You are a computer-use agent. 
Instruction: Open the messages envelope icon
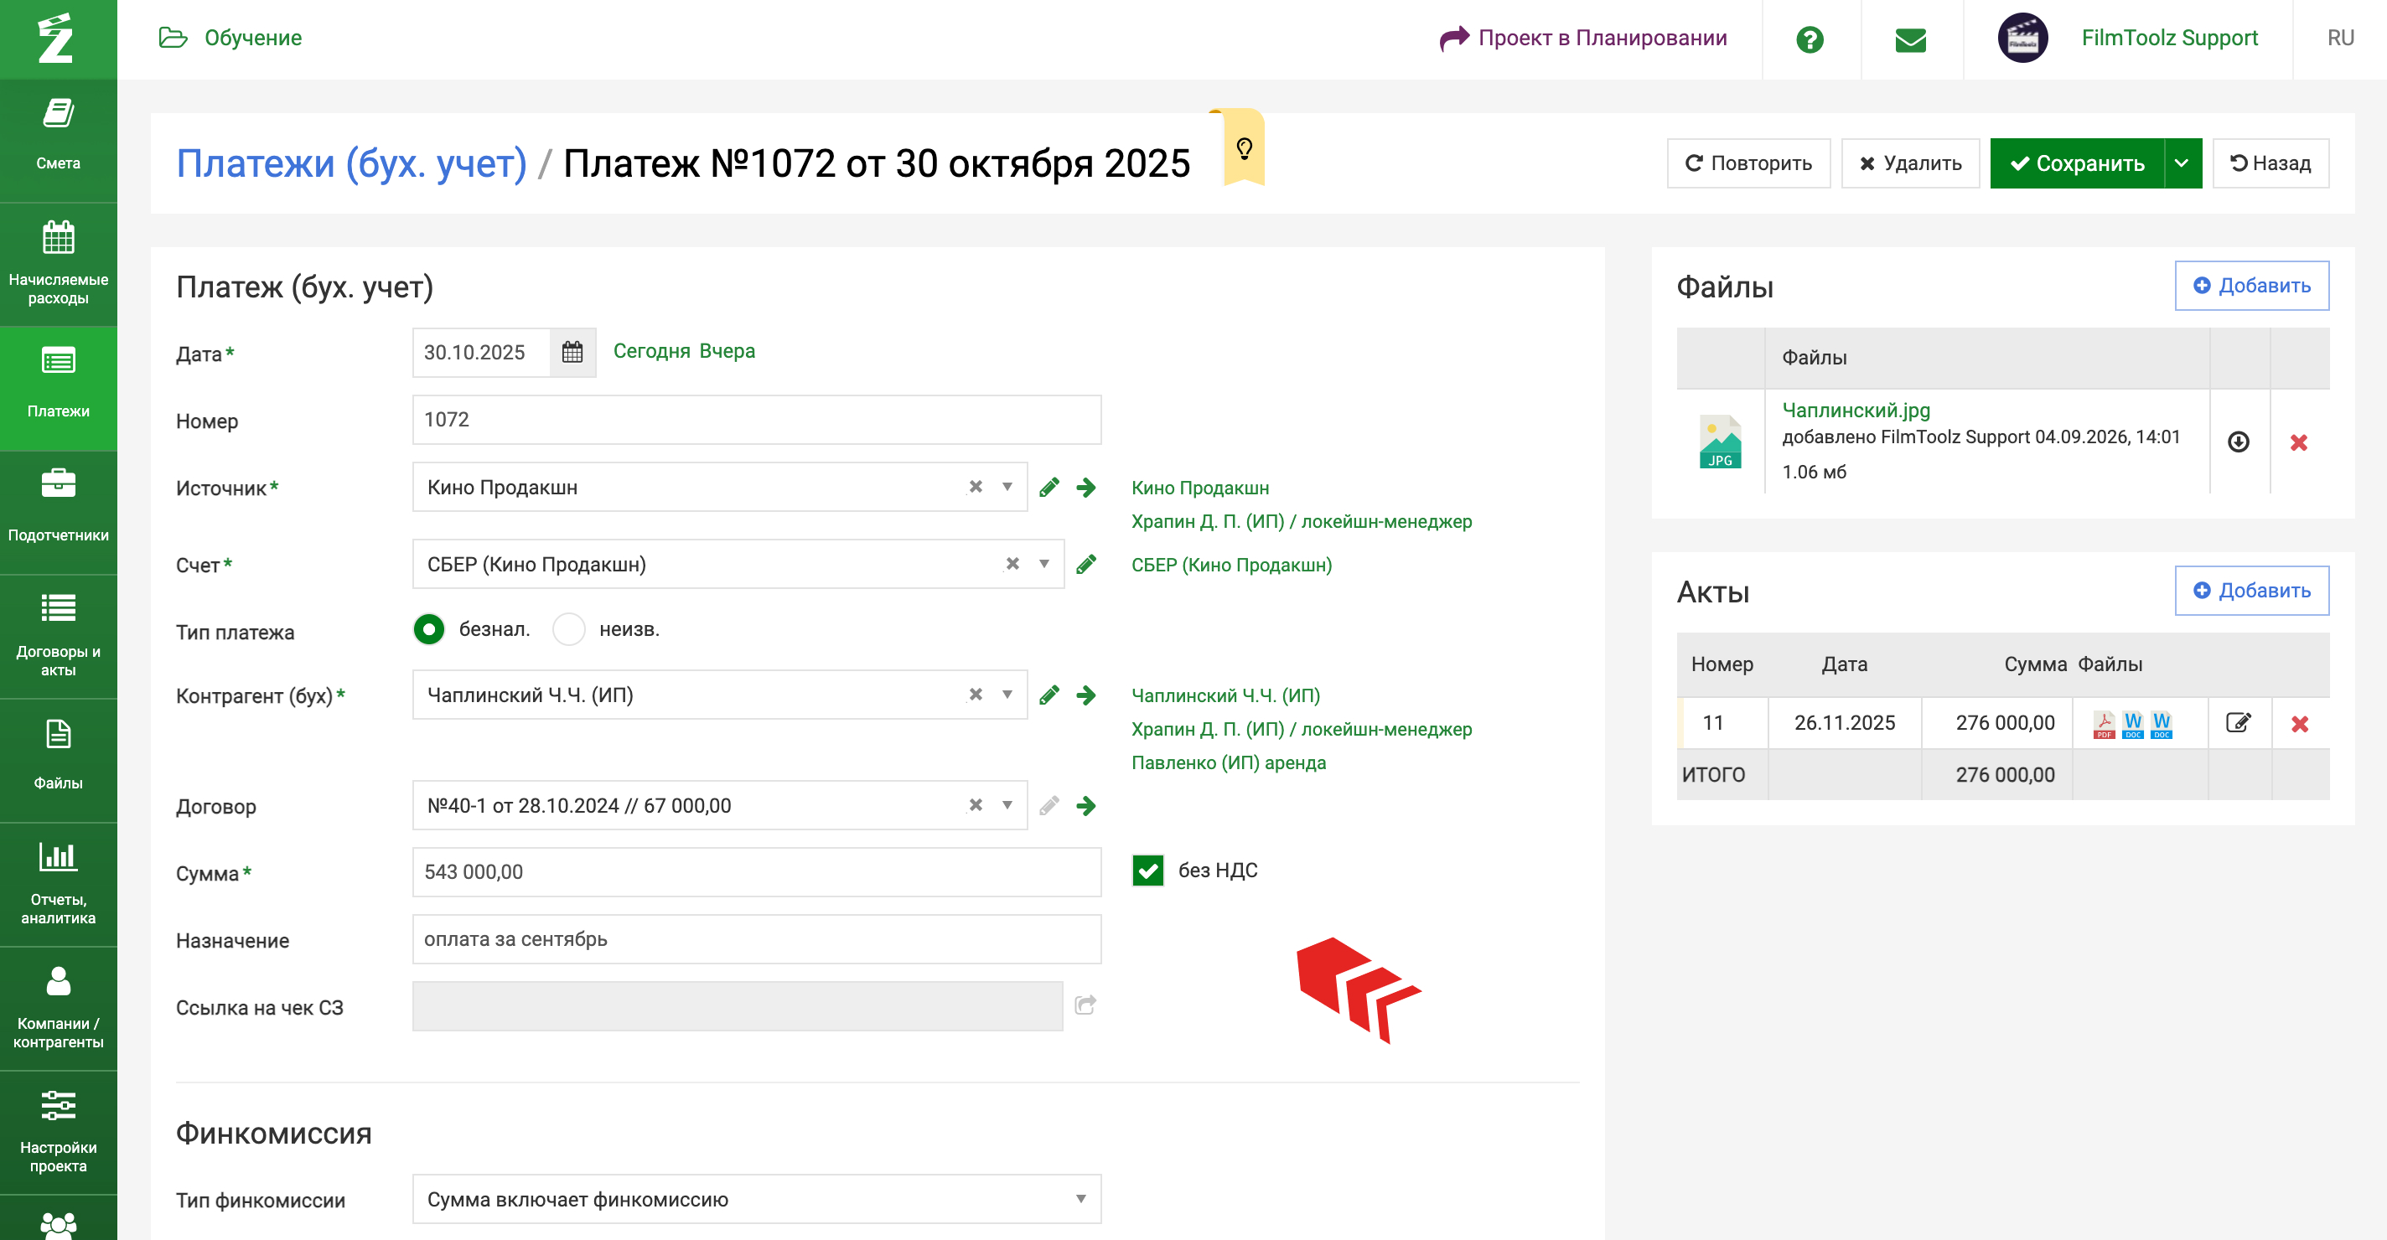[x=1911, y=39]
